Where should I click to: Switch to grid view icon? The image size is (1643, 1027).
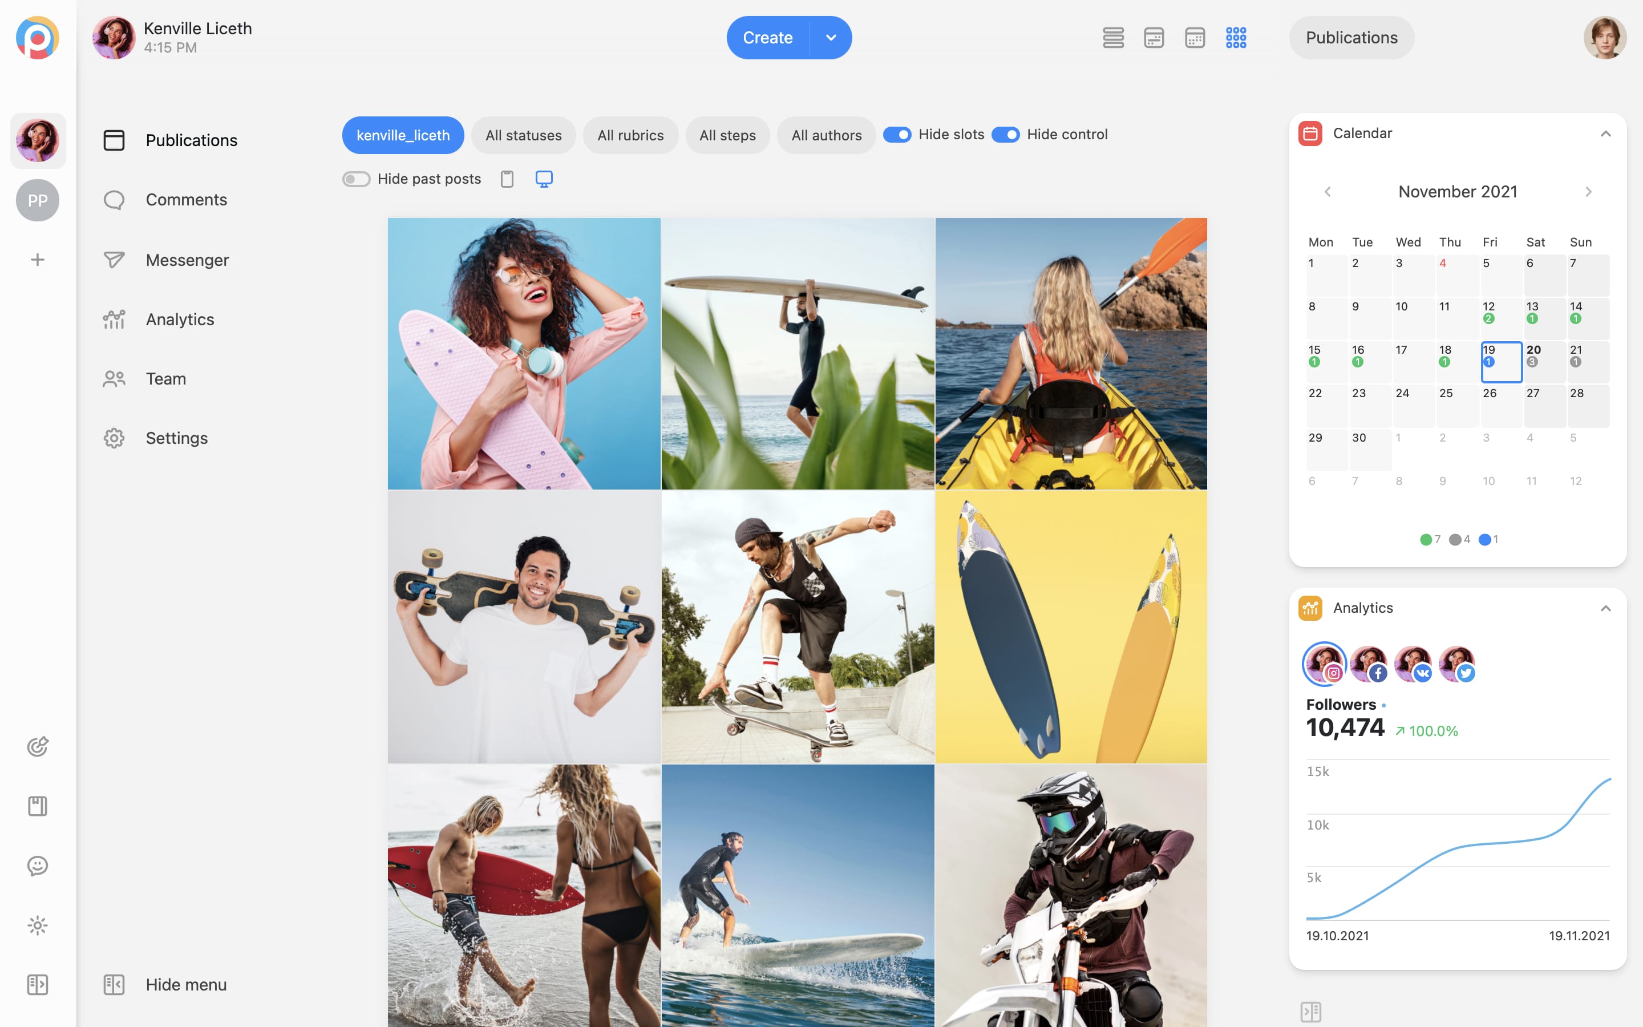coord(1236,38)
